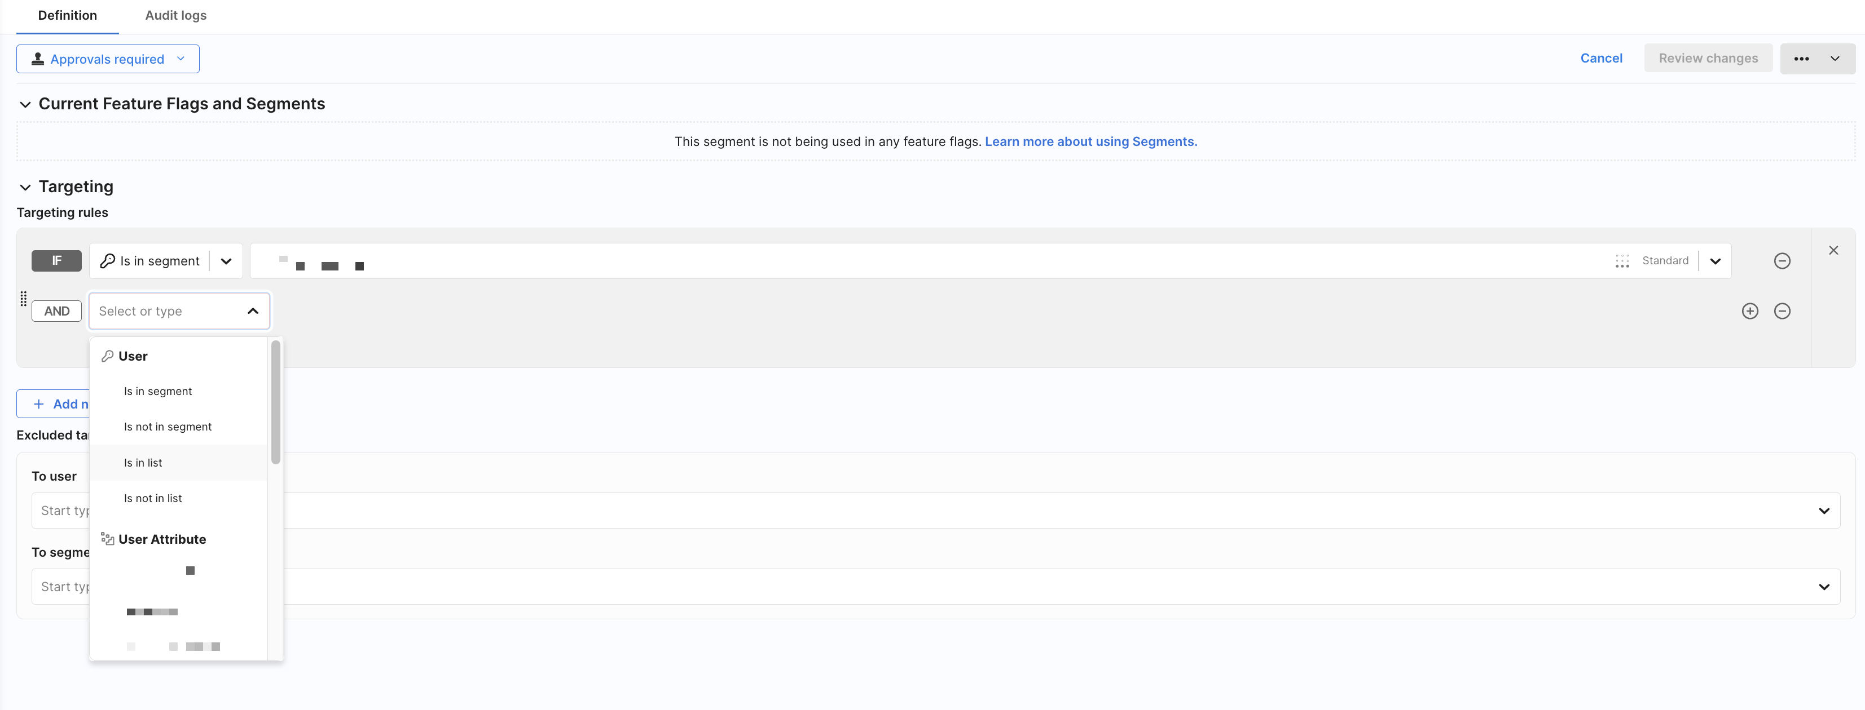Click the dotted grid icon next to Standard

pos(1622,261)
